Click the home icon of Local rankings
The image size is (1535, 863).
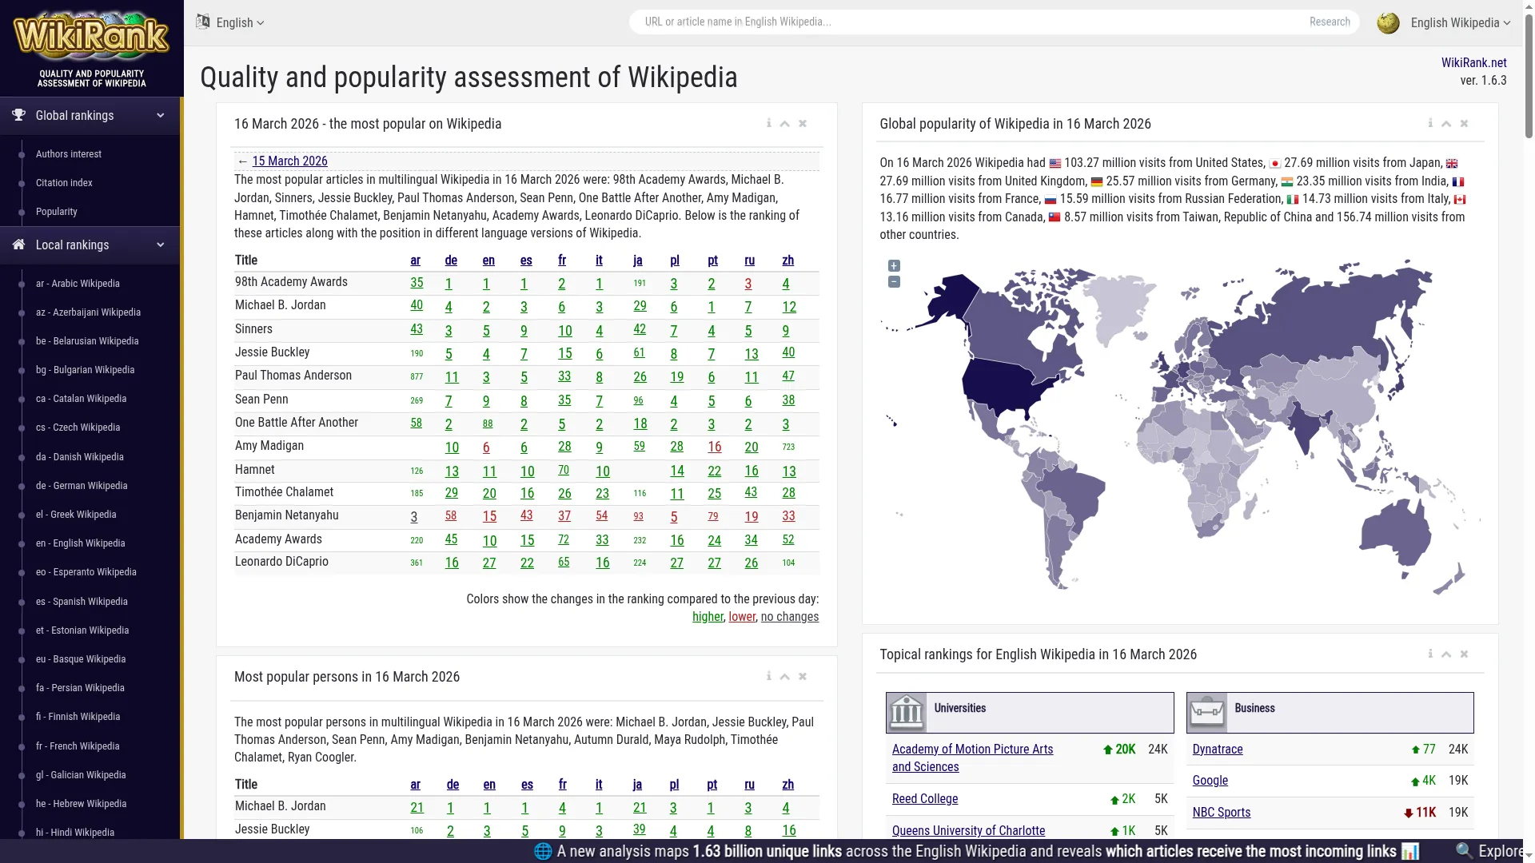[18, 245]
